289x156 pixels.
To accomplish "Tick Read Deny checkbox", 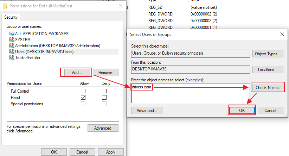I will click(x=104, y=97).
